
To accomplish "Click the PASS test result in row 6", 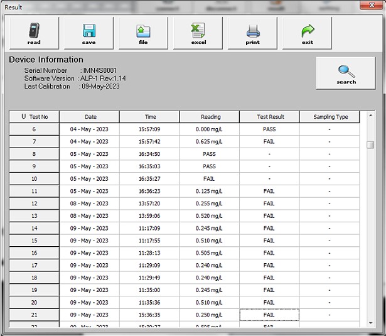I will coord(269,129).
